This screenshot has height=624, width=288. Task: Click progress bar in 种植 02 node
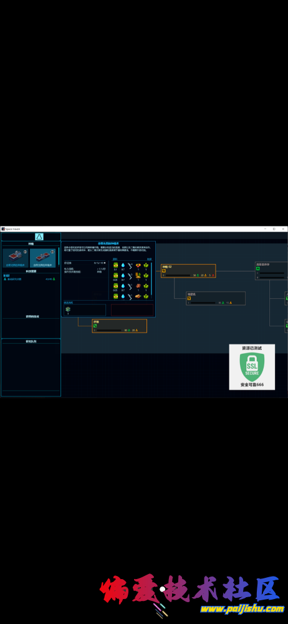[x=178, y=275]
